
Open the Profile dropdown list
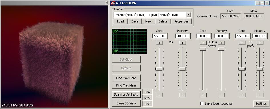[189, 15]
